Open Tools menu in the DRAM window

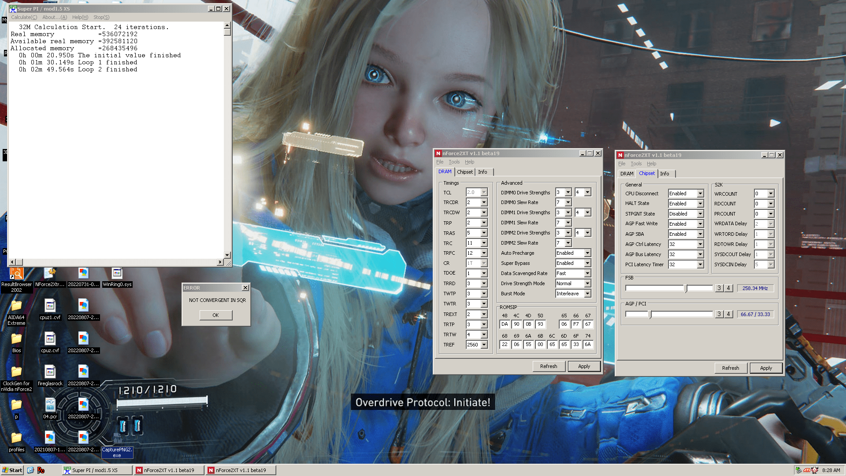[x=454, y=162]
